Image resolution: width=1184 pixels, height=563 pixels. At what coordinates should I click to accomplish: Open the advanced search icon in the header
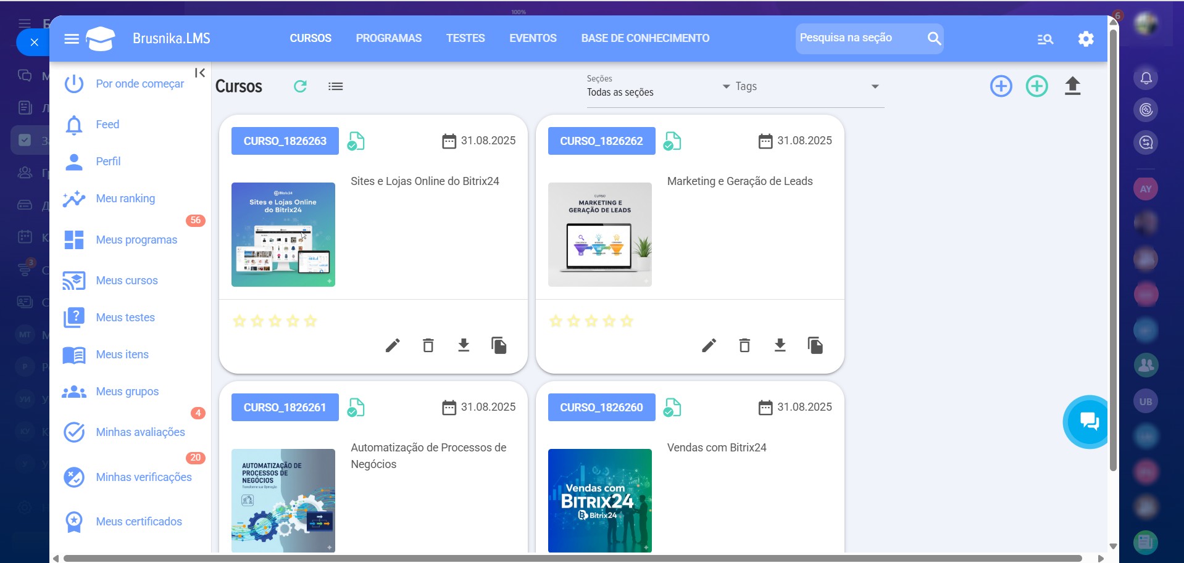pos(1045,39)
